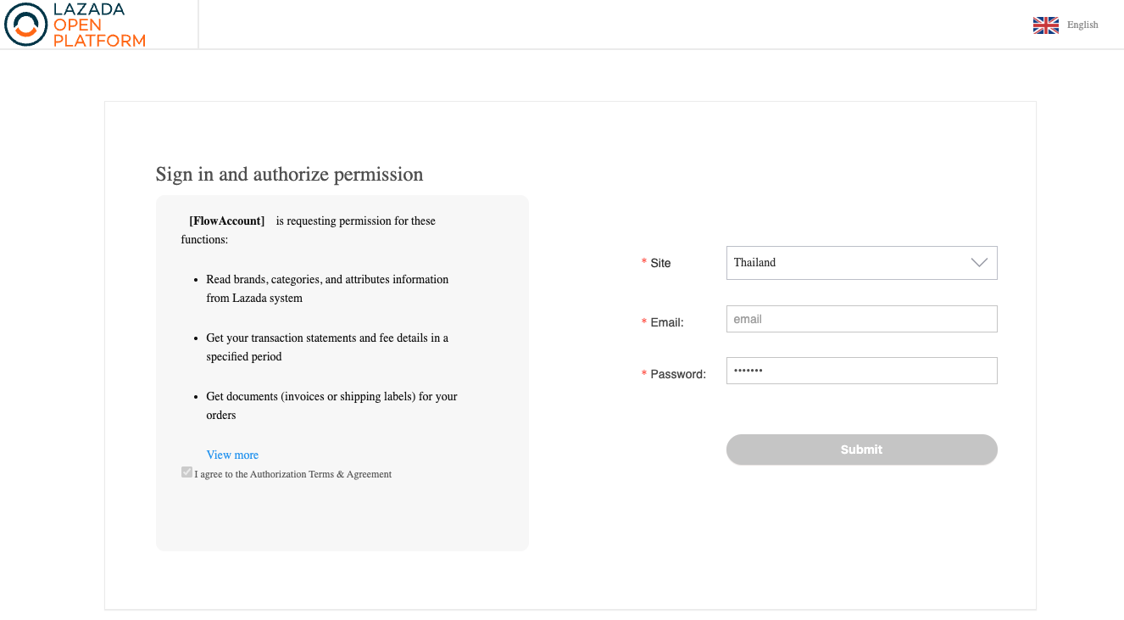
Task: Focus the Password input field
Action: (x=861, y=371)
